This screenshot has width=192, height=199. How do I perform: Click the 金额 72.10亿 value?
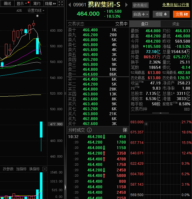click(153, 52)
